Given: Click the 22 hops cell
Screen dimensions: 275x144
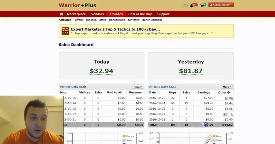Looking at the screenshot, I should pos(173,98).
